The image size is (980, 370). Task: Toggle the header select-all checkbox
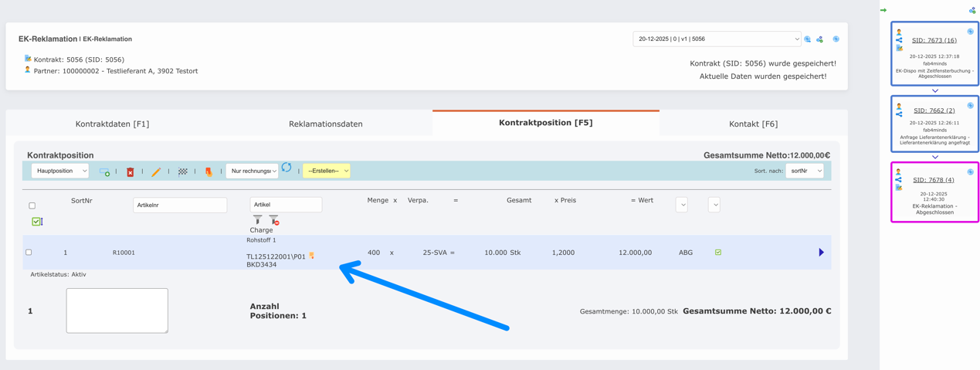pos(32,205)
